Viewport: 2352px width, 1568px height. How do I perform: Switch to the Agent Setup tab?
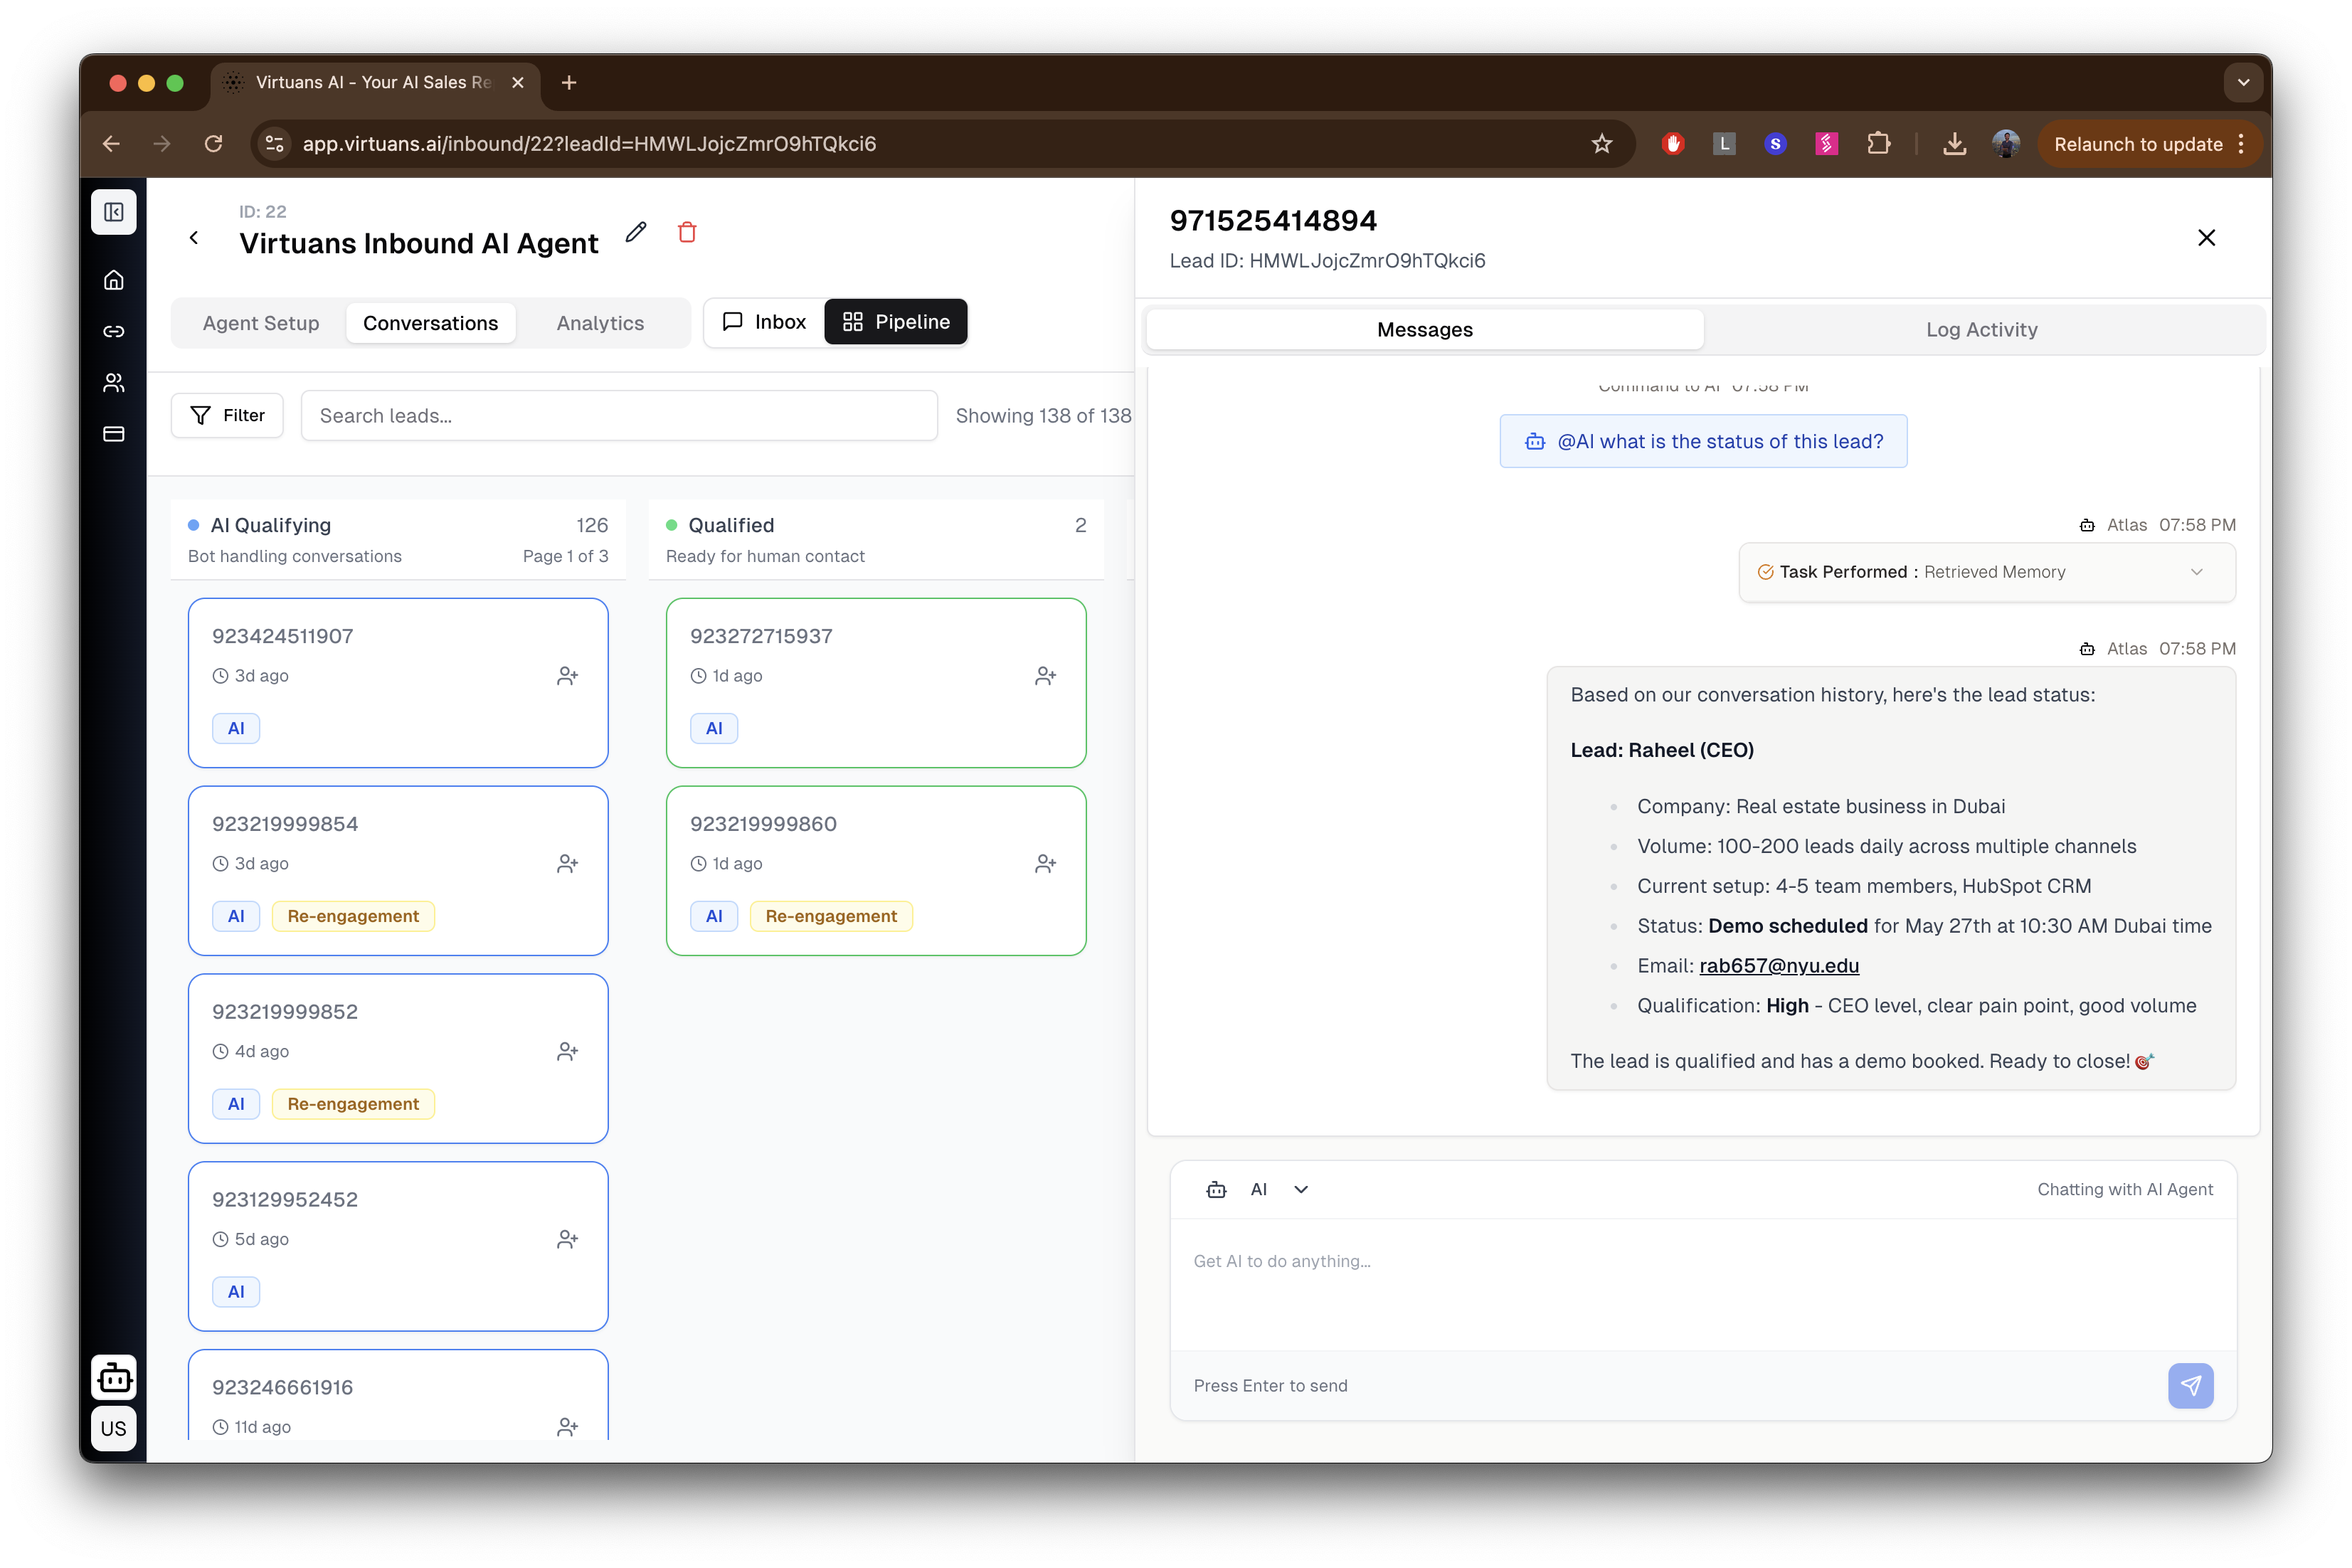click(x=261, y=323)
